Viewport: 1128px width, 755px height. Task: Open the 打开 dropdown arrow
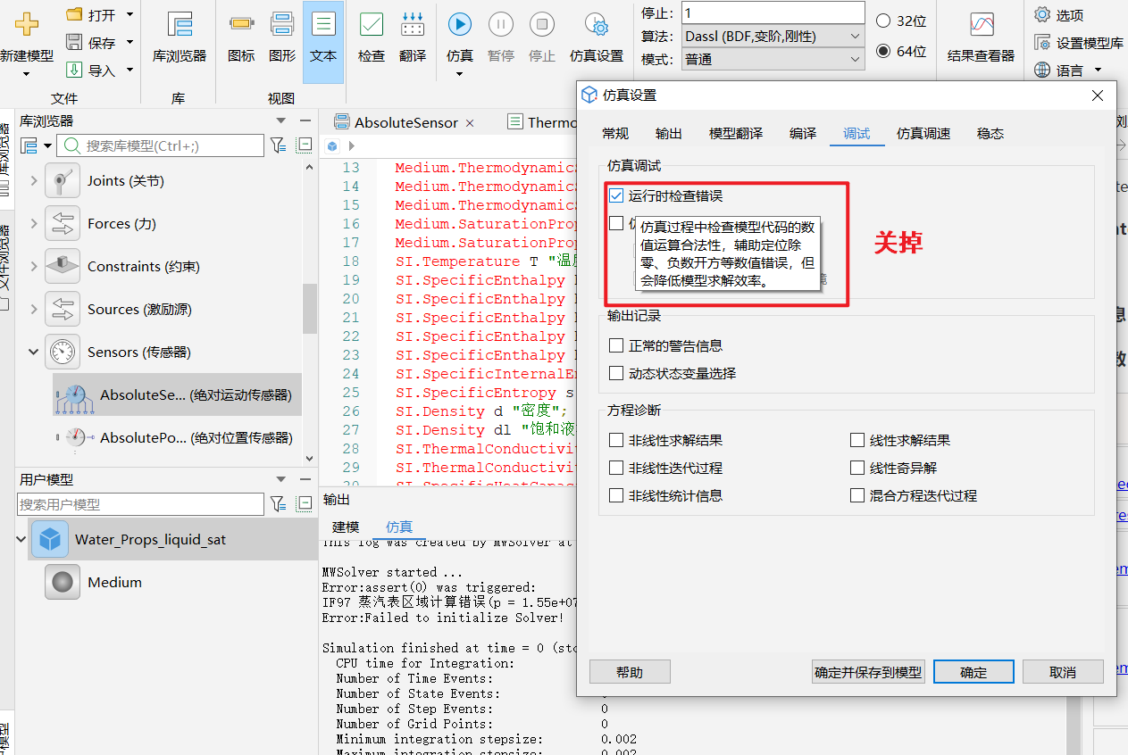130,15
